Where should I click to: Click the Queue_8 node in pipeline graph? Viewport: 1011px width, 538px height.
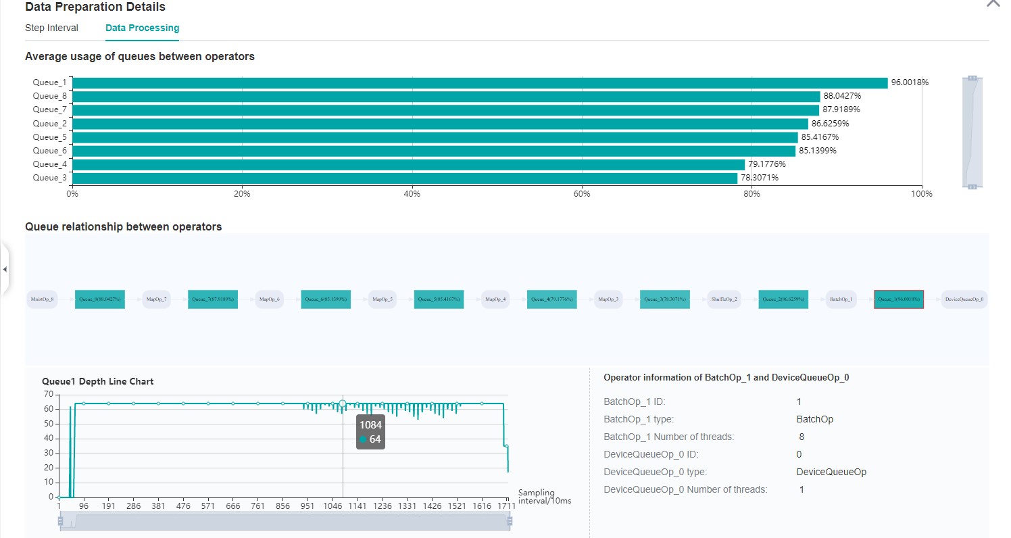pyautogui.click(x=100, y=299)
